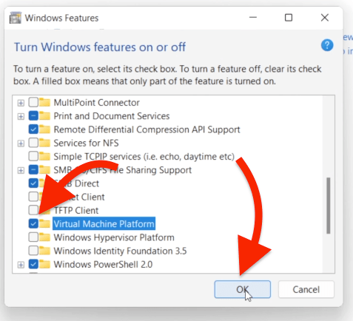Select the MultiPoint Connector label
This screenshot has height=321, width=353.
[96, 102]
